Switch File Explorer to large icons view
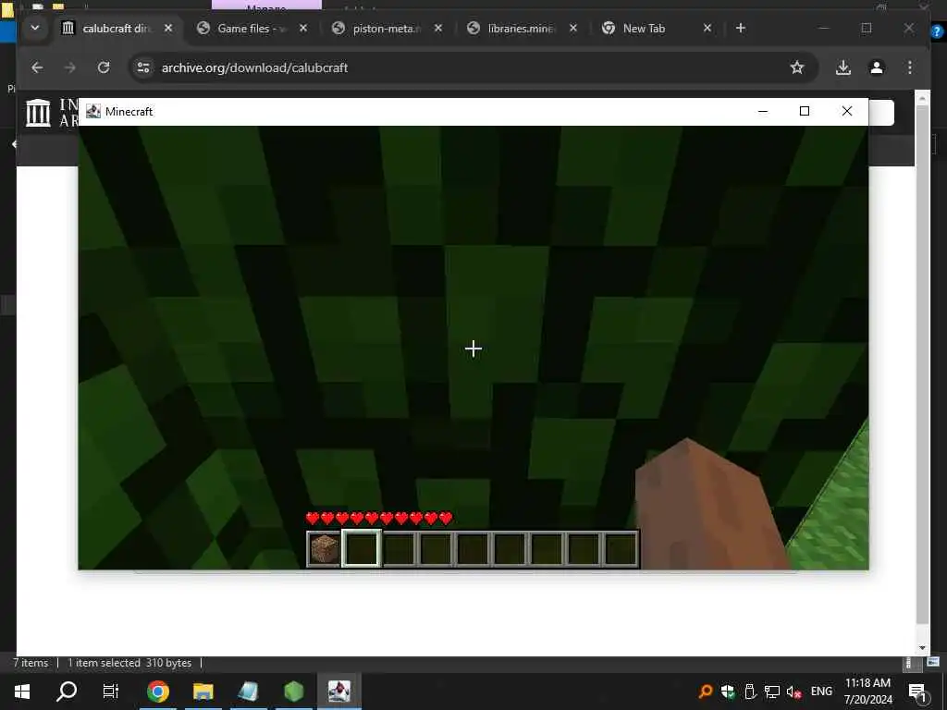Image resolution: width=947 pixels, height=710 pixels. click(x=933, y=662)
